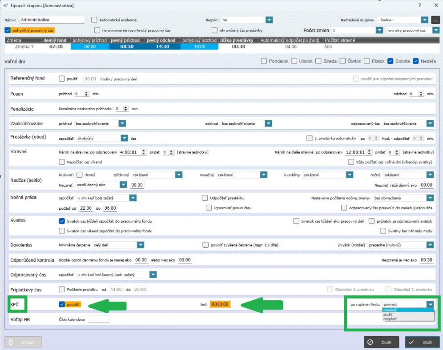
Task: Select 'preniesť' highlighted list option
Action: pos(390,310)
